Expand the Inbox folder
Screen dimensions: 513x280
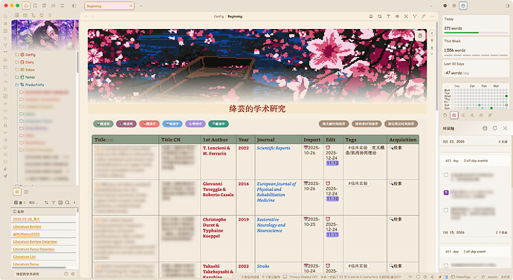click(25, 70)
